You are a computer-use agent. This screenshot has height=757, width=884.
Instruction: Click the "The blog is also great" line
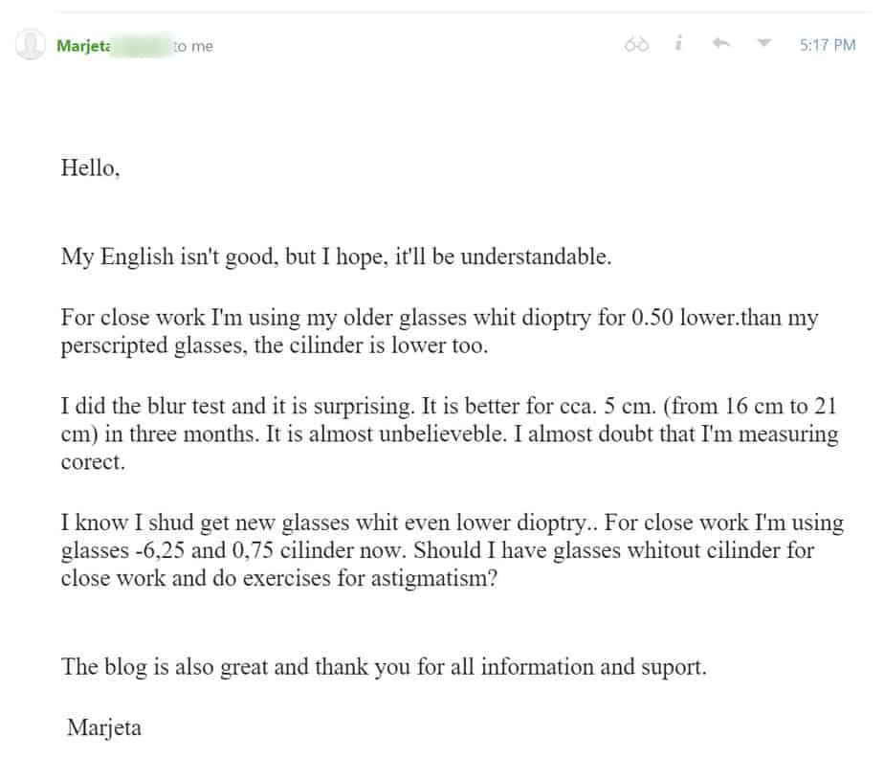point(384,666)
